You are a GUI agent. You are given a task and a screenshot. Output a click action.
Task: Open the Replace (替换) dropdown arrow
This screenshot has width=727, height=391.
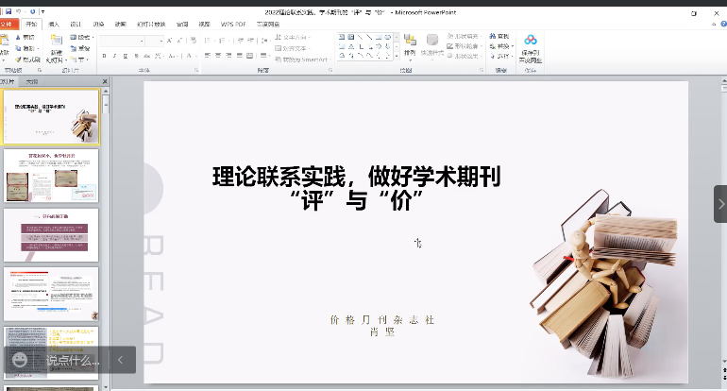point(513,46)
